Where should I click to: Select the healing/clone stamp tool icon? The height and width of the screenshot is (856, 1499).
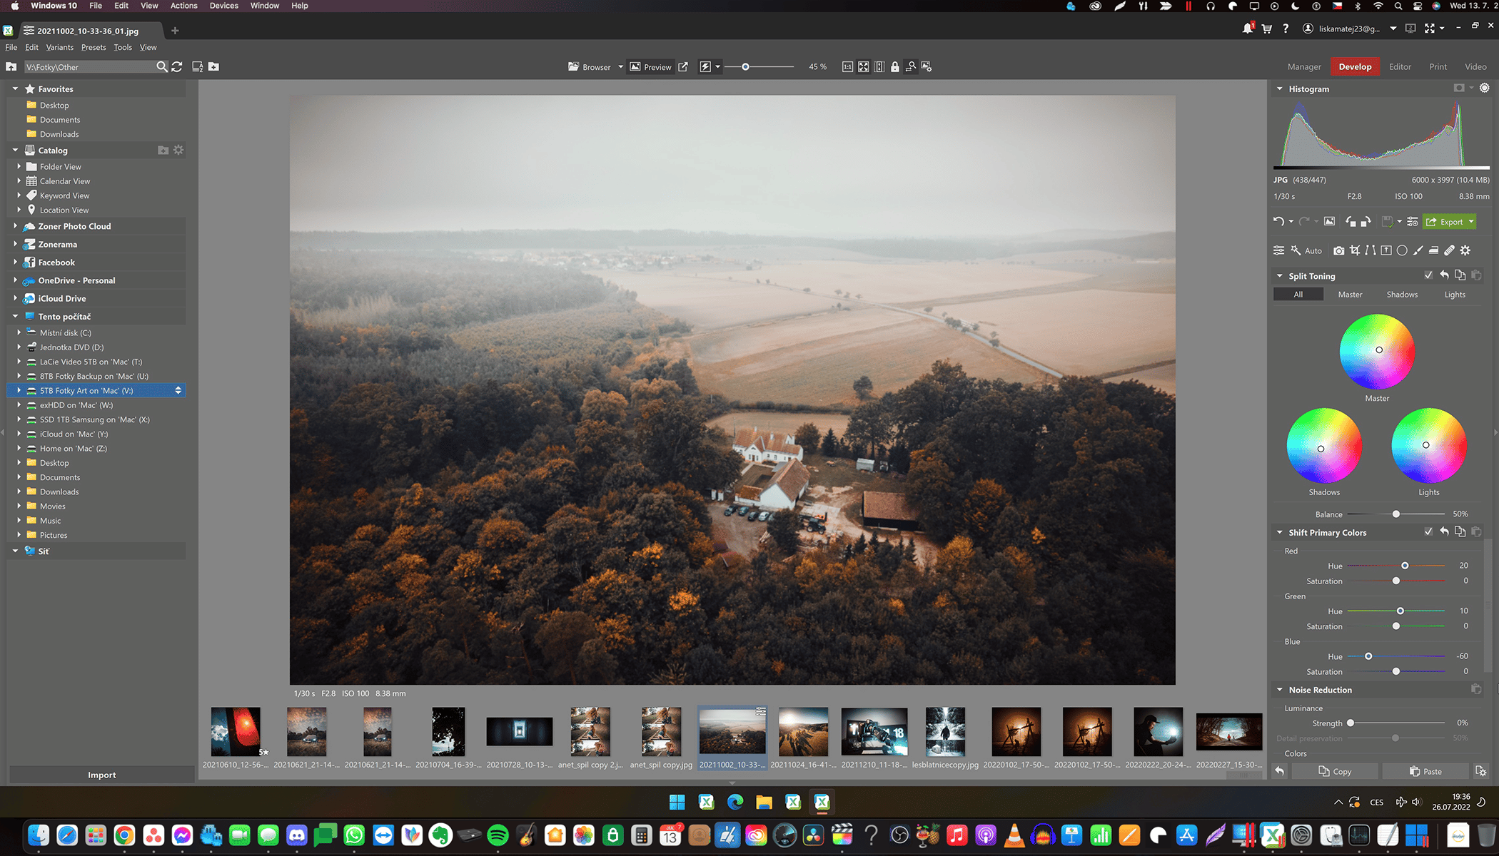(x=1450, y=251)
